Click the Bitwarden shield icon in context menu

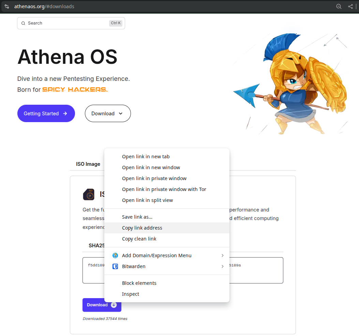pos(115,266)
